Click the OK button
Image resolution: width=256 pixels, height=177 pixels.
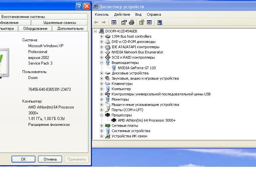(23, 159)
